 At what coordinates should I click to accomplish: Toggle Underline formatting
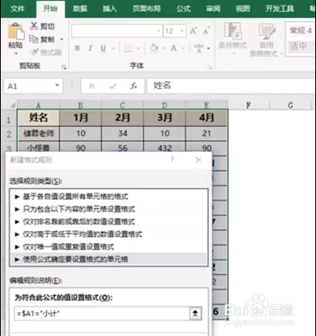(x=103, y=48)
